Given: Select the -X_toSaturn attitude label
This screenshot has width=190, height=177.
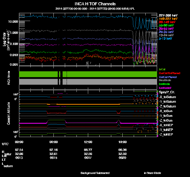Looking at the screenshot, I should tap(167, 97).
